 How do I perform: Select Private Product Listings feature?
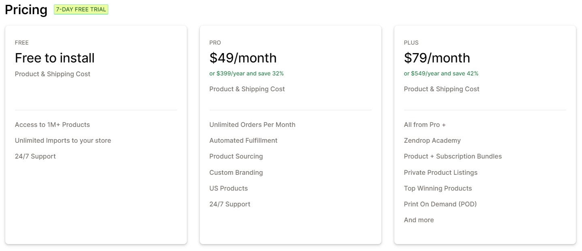point(441,172)
